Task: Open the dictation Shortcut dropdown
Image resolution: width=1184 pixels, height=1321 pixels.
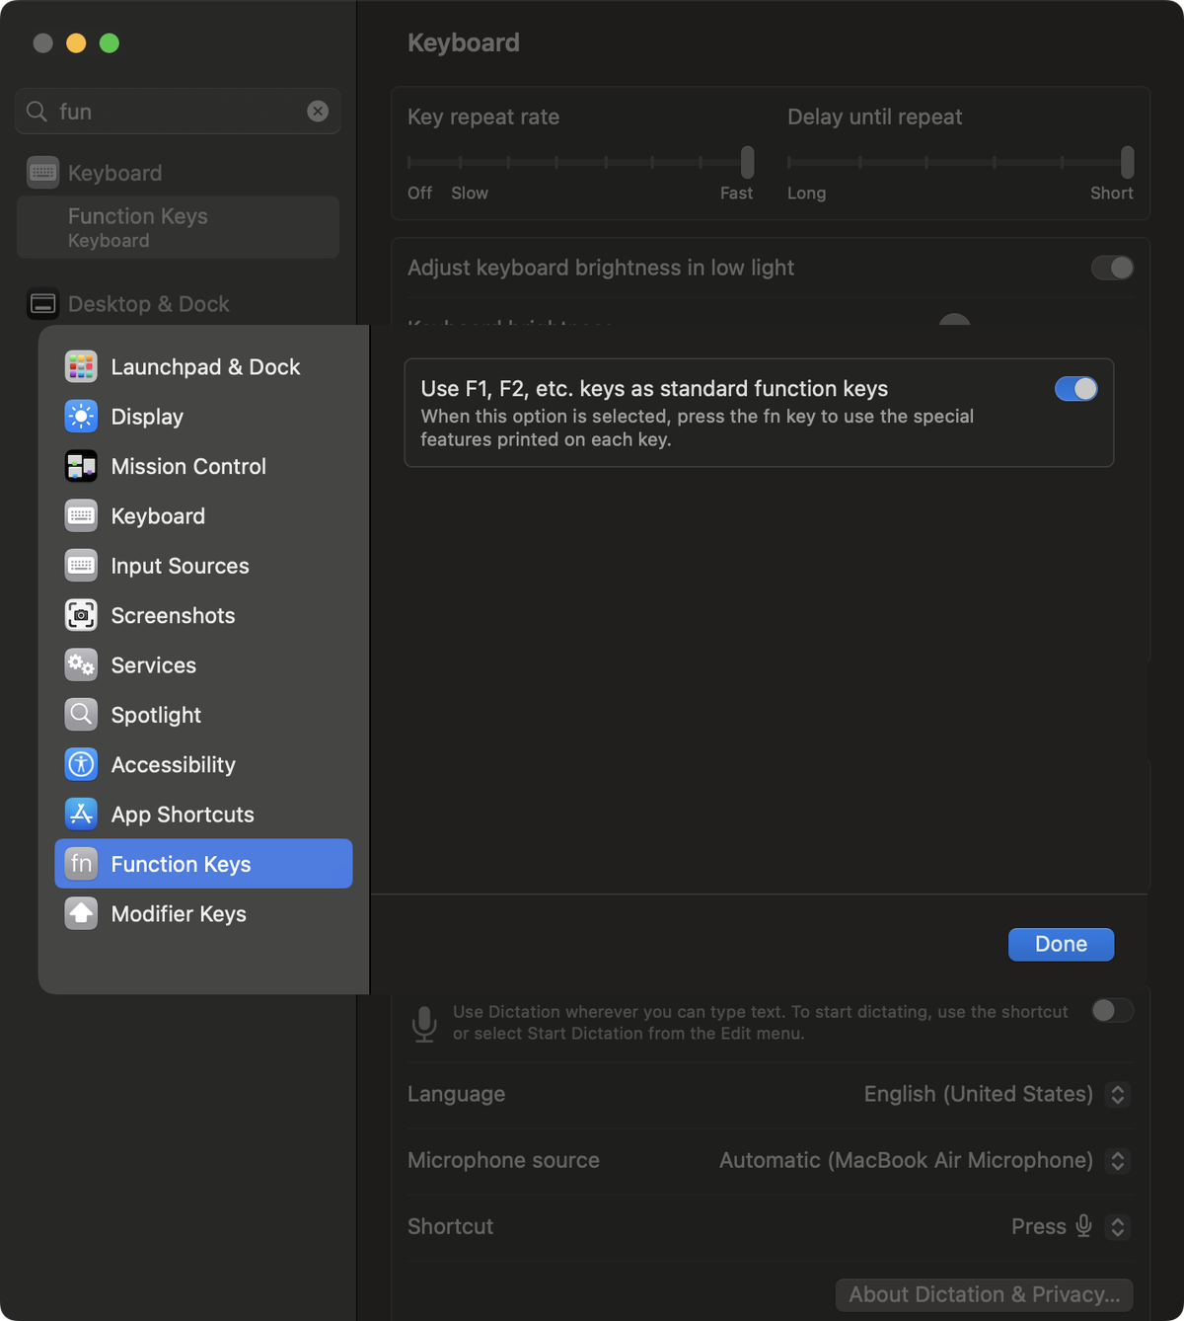Action: (x=1117, y=1227)
